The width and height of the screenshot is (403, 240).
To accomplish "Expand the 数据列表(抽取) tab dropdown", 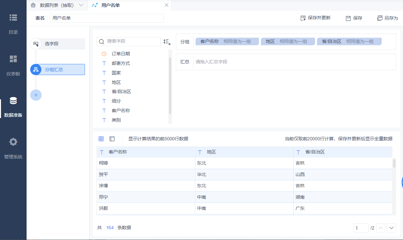I will 81,5.
